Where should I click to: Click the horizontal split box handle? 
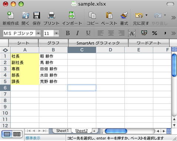tap(169, 131)
